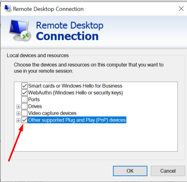Uncheck the WebAuthn security keys checkbox
Screen dimensions: 187x182
[24, 92]
